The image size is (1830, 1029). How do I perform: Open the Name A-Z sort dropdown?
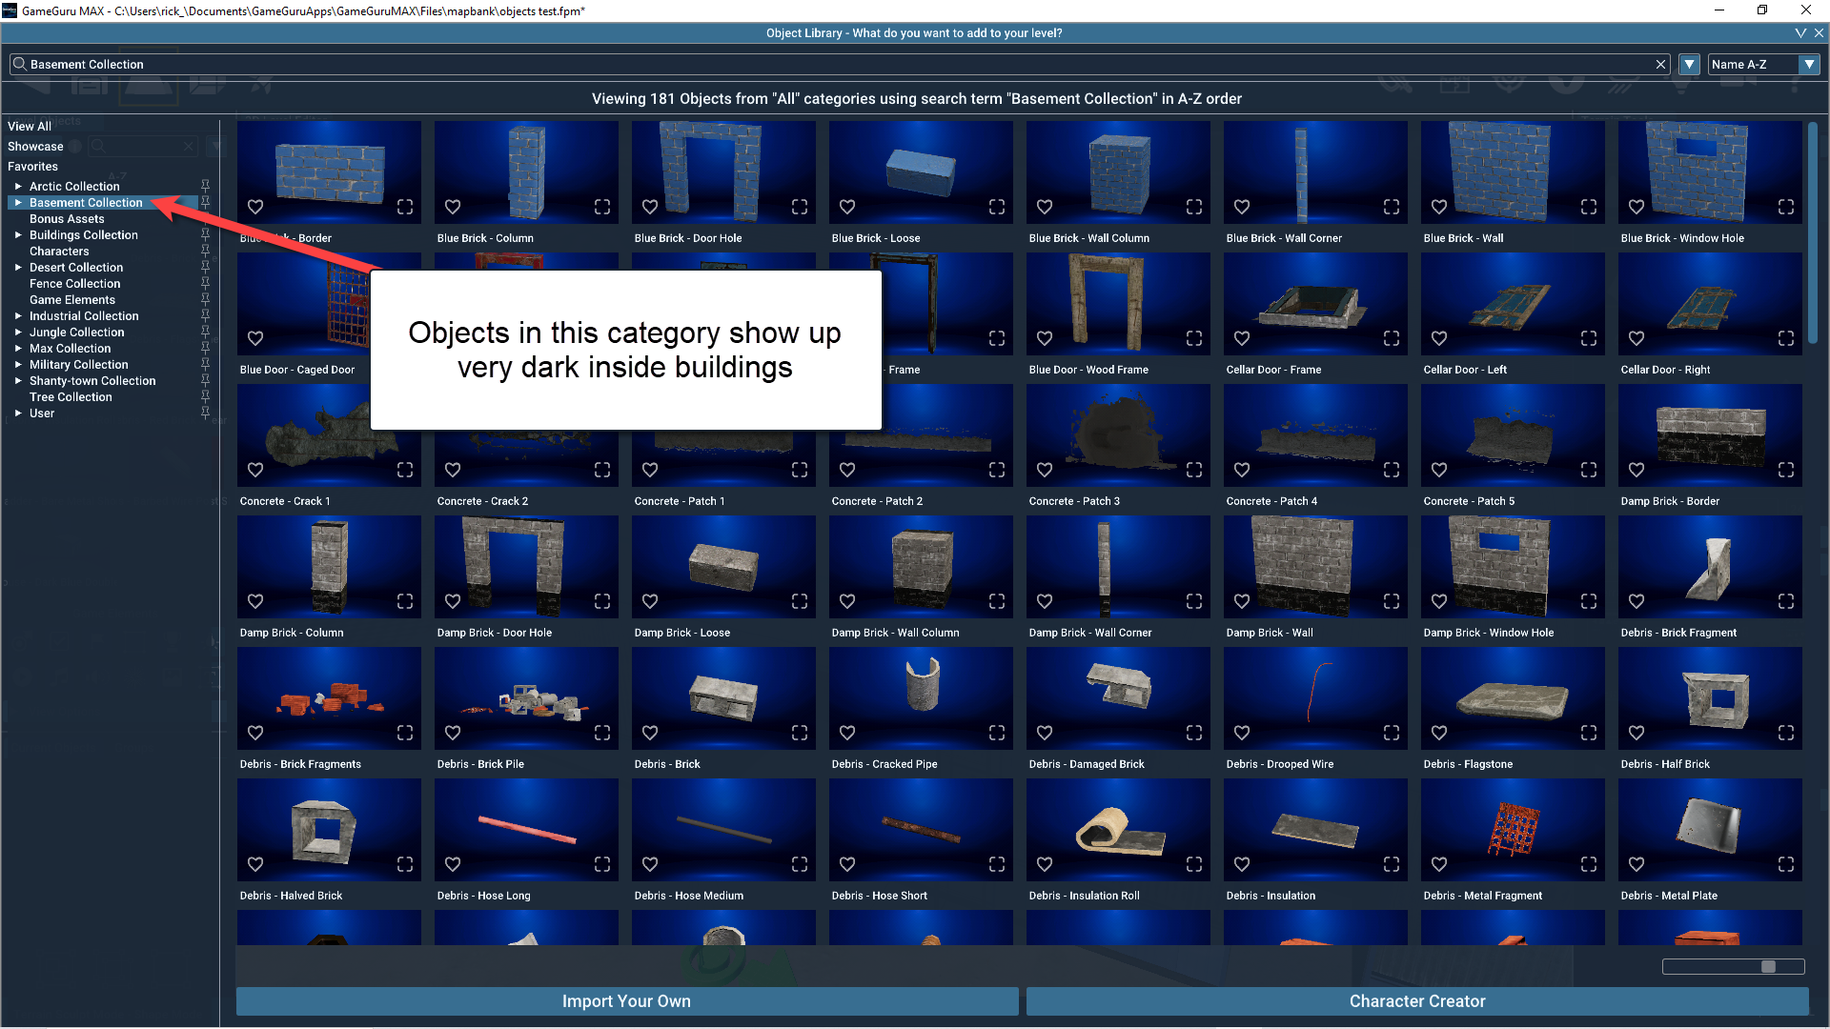(x=1810, y=64)
